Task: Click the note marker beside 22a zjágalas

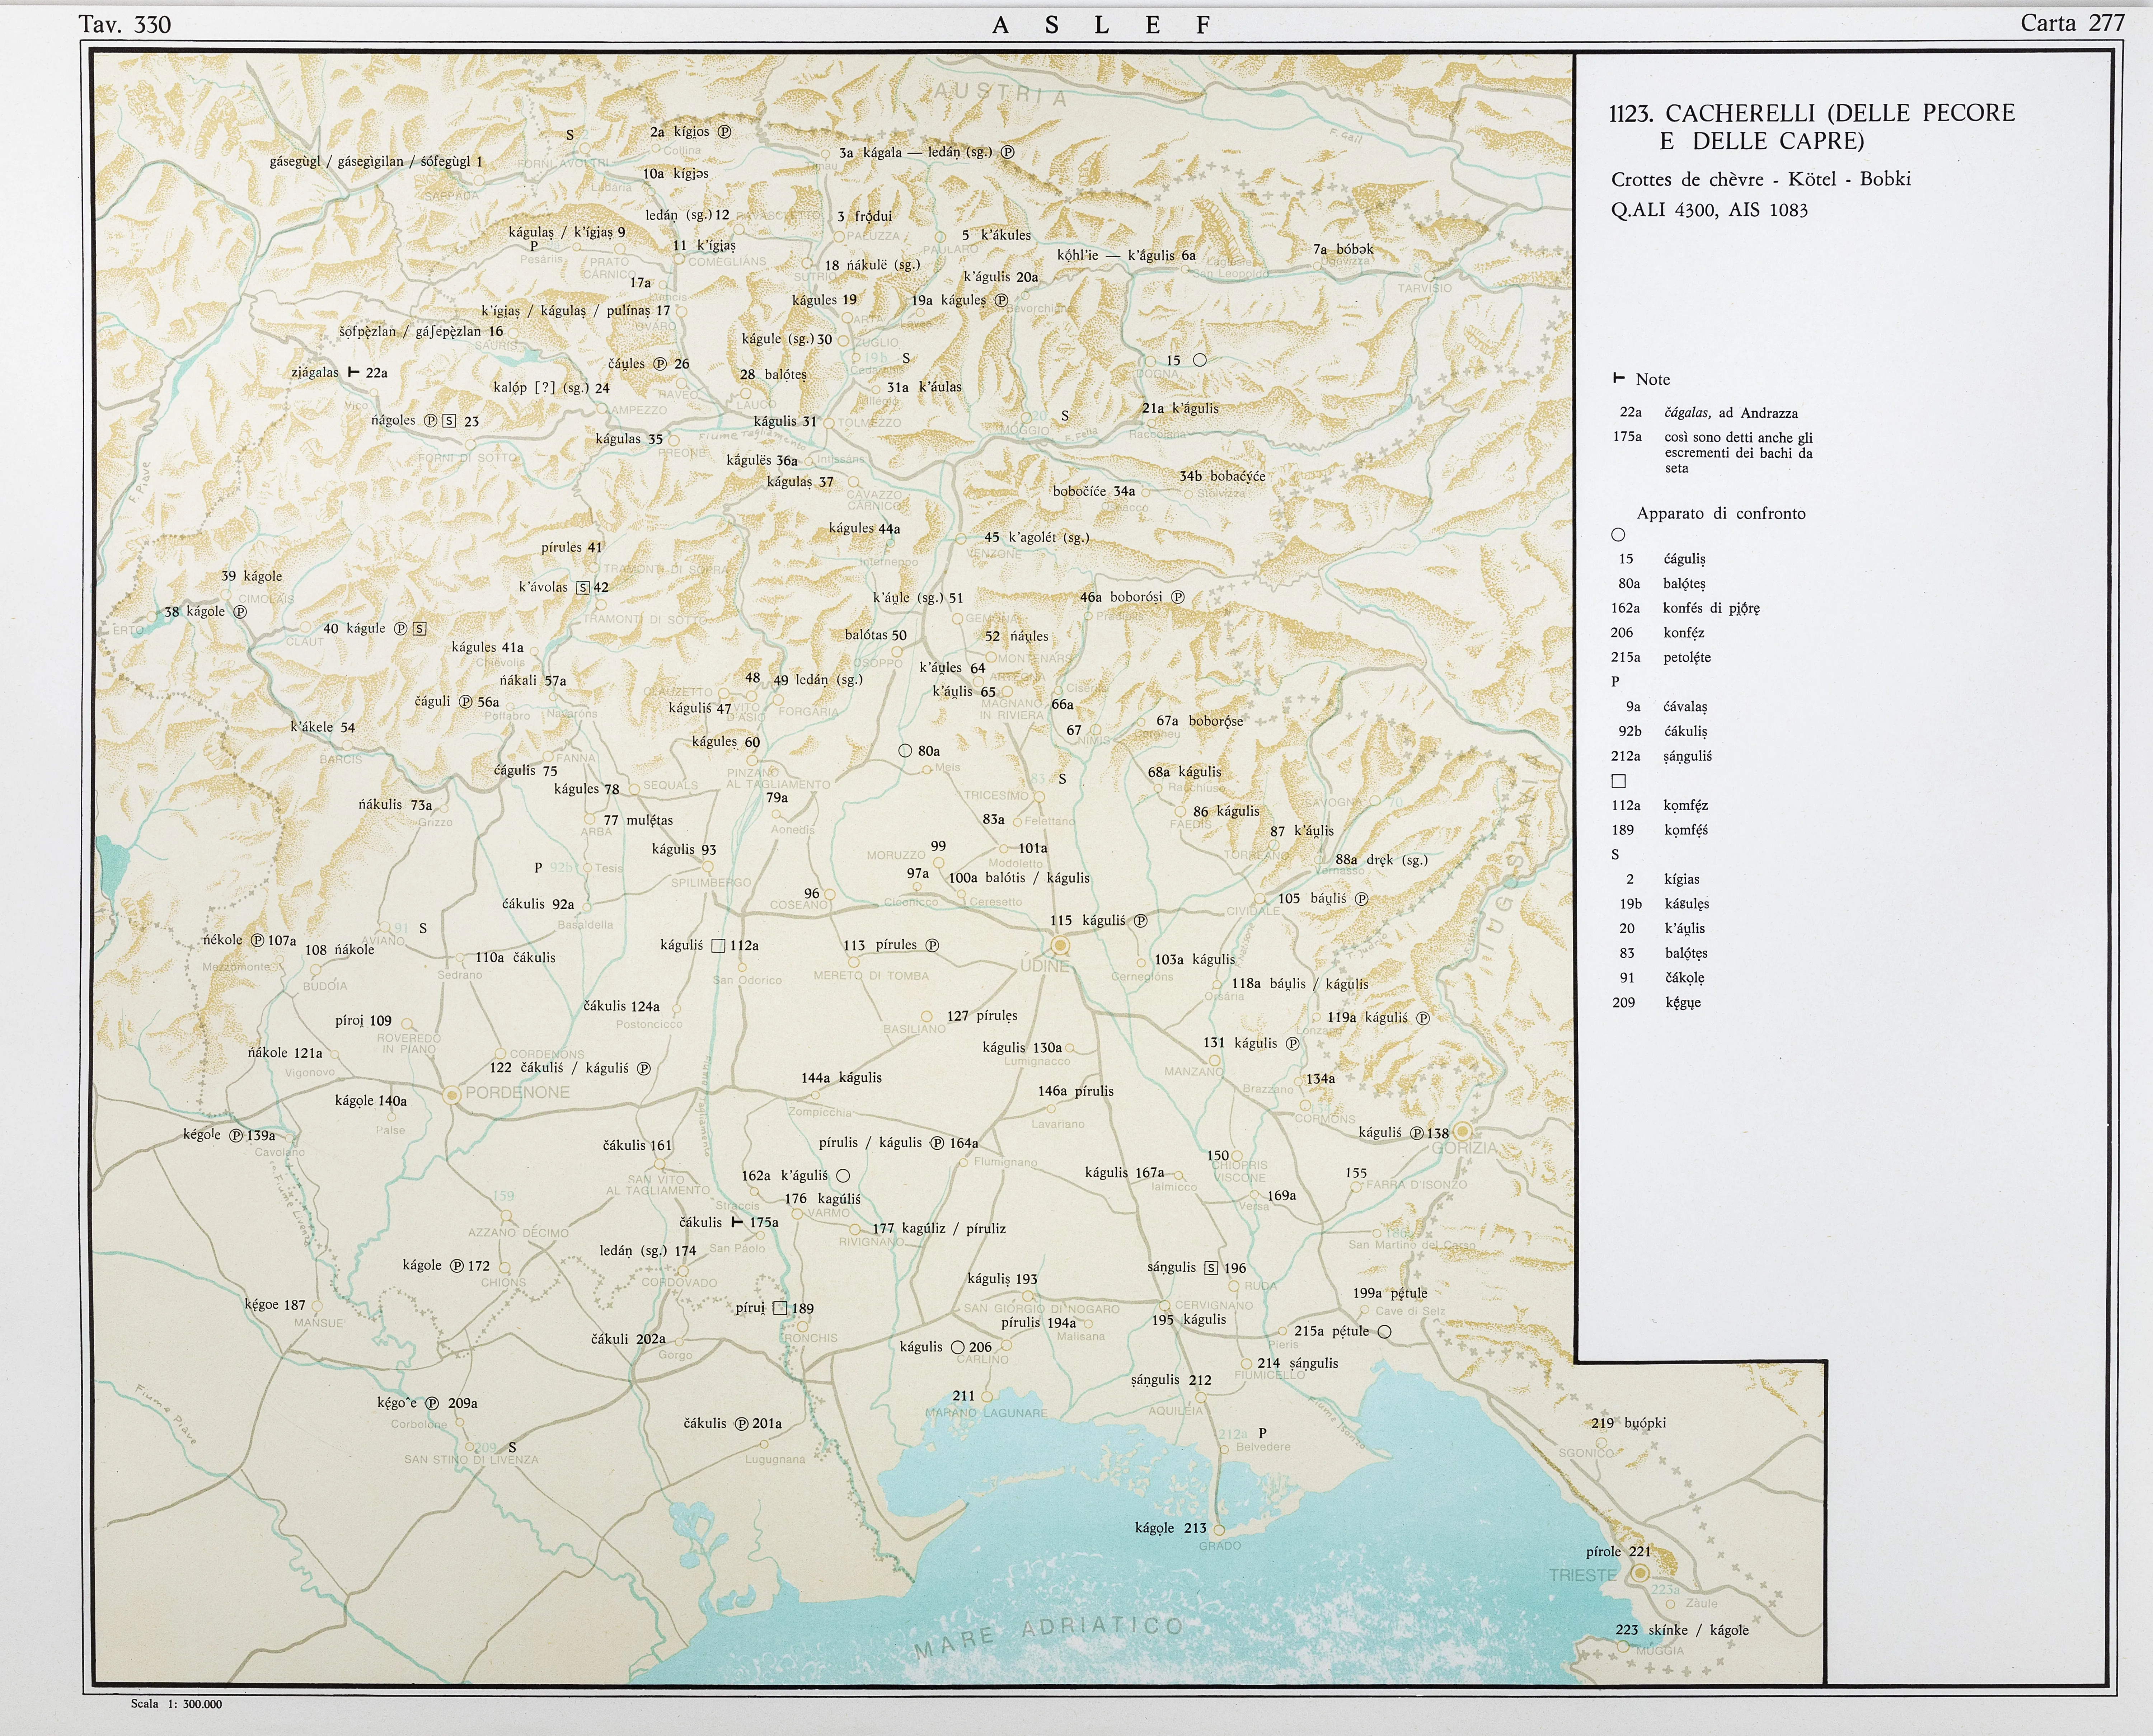Action: [x=353, y=372]
